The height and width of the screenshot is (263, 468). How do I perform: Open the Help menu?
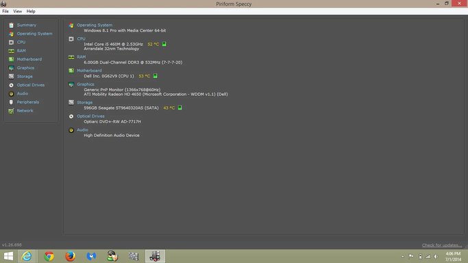(x=31, y=12)
